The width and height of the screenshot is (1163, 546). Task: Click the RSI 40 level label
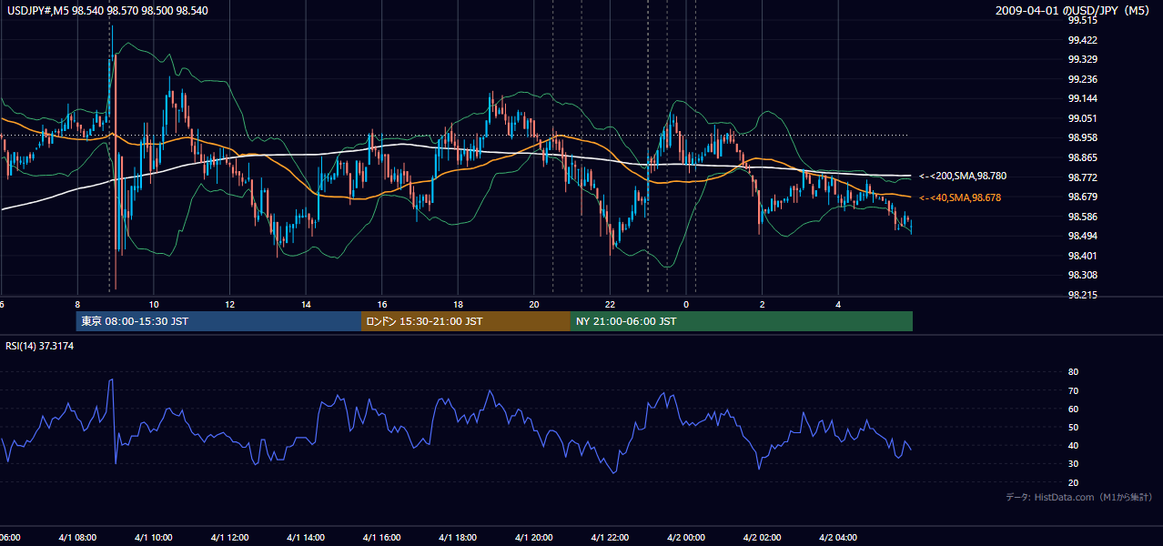pyautogui.click(x=1073, y=445)
